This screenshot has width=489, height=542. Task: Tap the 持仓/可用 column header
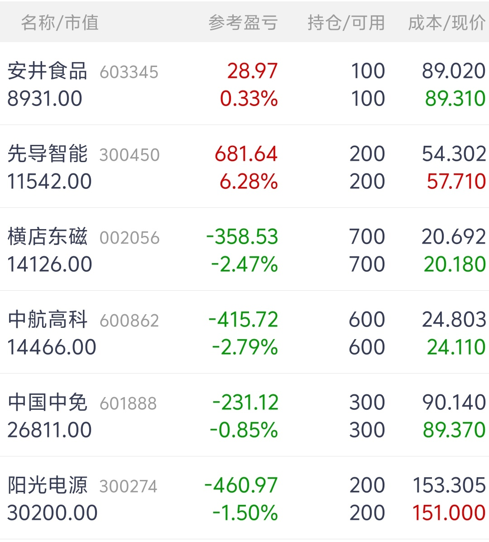pyautogui.click(x=346, y=23)
